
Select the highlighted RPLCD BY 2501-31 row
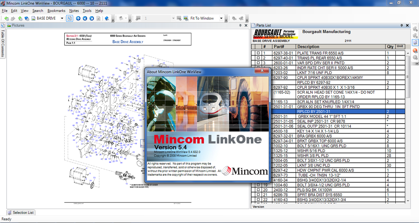(x=328, y=111)
